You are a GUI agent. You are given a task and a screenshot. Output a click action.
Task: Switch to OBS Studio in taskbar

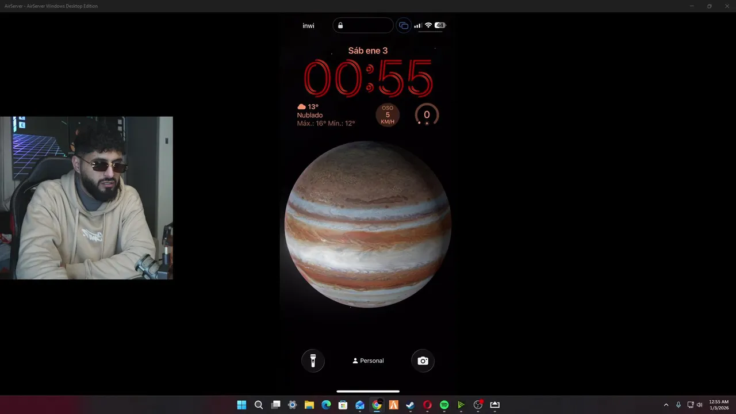[x=478, y=405]
